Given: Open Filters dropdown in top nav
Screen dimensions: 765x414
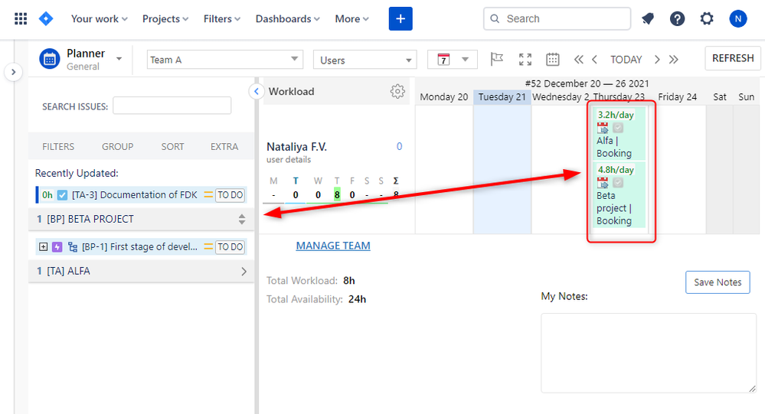Looking at the screenshot, I should pos(222,19).
